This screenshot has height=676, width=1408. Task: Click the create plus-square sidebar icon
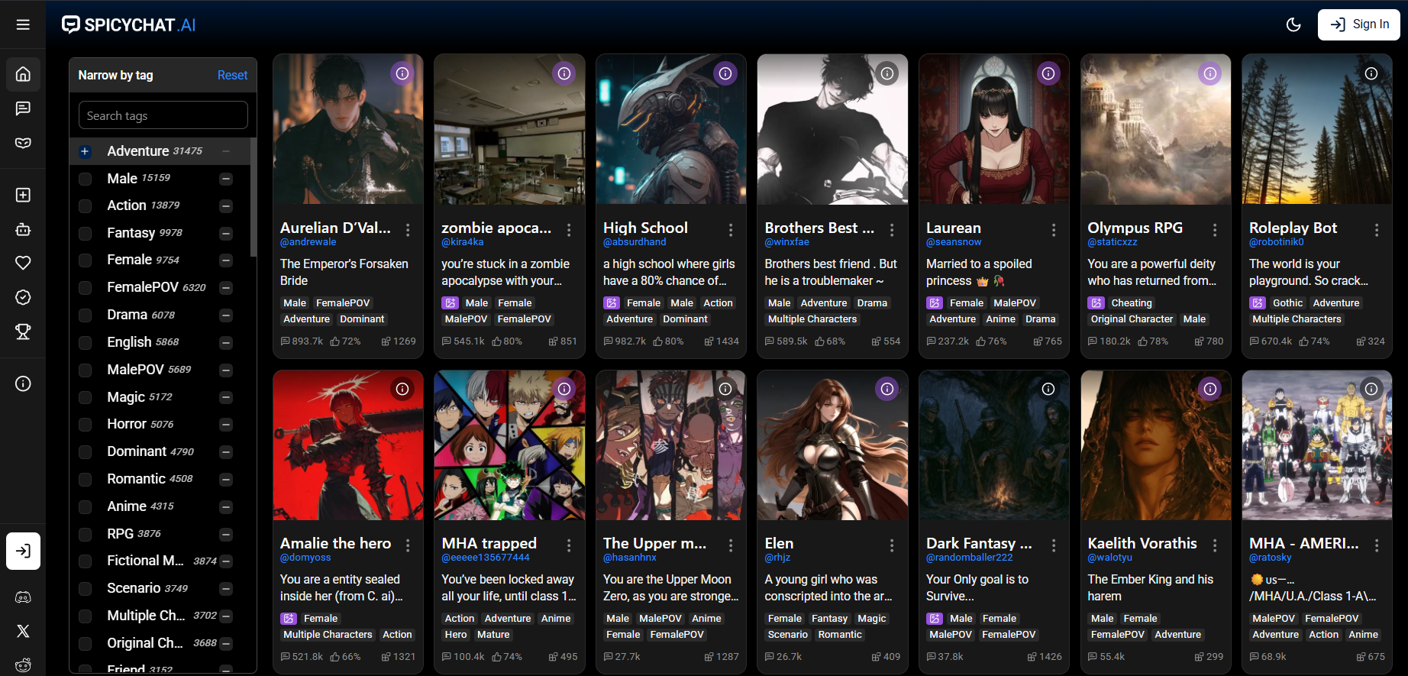point(23,195)
